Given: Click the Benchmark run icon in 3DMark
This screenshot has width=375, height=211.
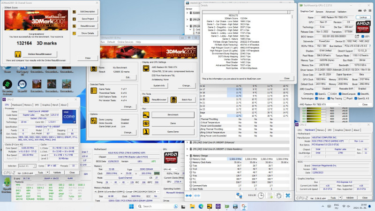Looking at the screenshot, I should point(146,115).
